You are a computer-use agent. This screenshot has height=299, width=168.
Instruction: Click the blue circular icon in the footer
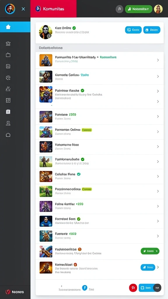(x=85, y=288)
